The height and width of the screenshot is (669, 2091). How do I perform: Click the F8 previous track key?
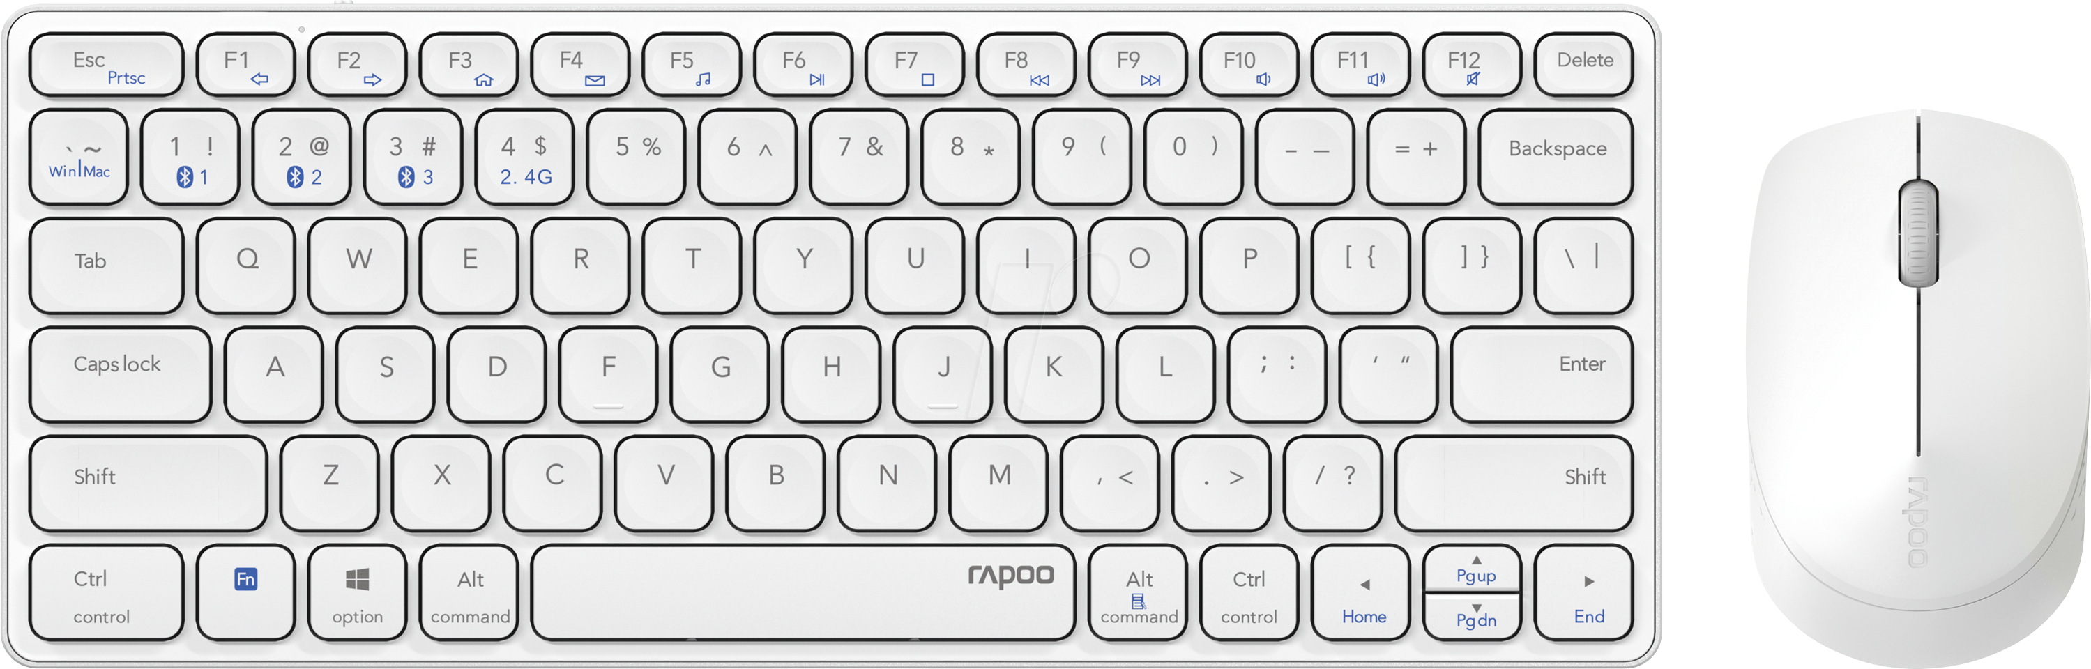(1027, 64)
